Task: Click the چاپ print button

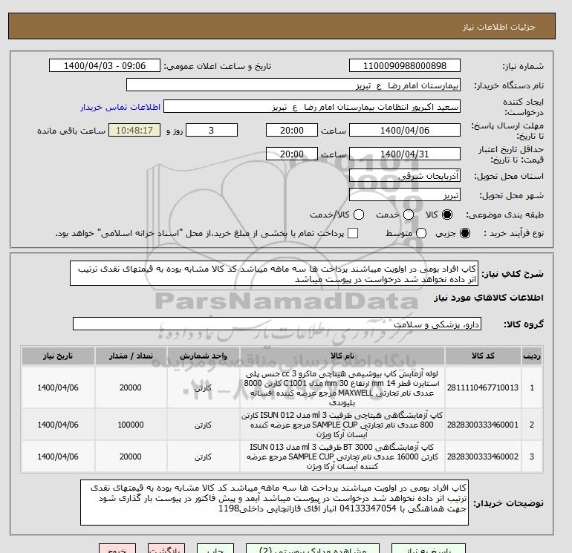Action: tap(215, 549)
